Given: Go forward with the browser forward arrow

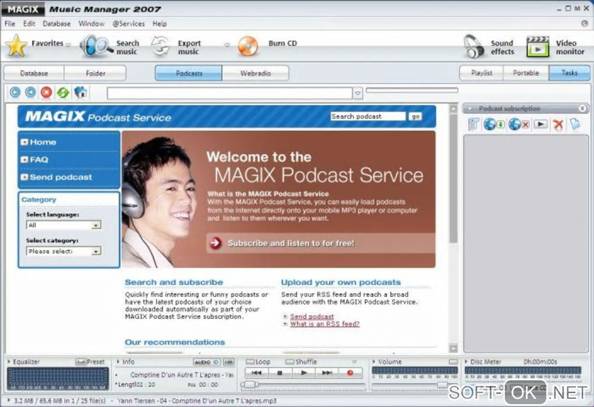Looking at the screenshot, I should pos(31,93).
